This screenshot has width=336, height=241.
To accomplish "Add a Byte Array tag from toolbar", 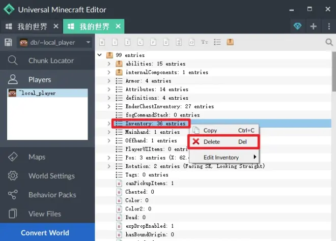I will tap(179, 42).
